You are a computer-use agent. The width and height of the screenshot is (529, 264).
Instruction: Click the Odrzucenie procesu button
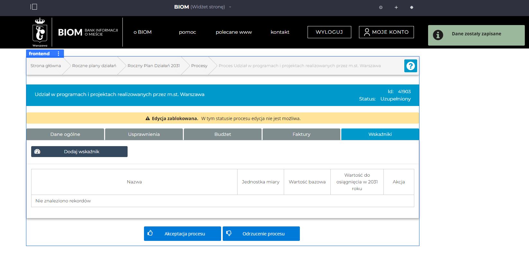[261, 233]
